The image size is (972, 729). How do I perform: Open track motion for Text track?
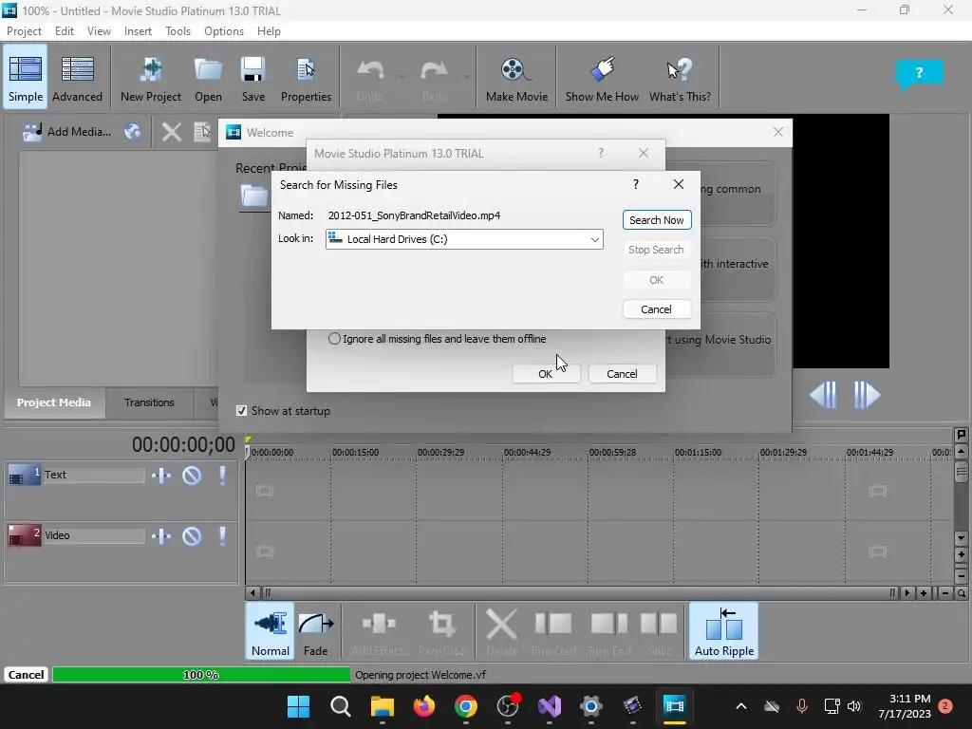point(161,476)
